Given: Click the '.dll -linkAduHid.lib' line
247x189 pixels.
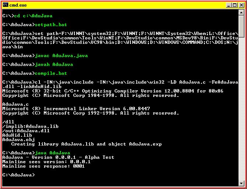Looking at the screenshot, I should [x=32, y=87].
